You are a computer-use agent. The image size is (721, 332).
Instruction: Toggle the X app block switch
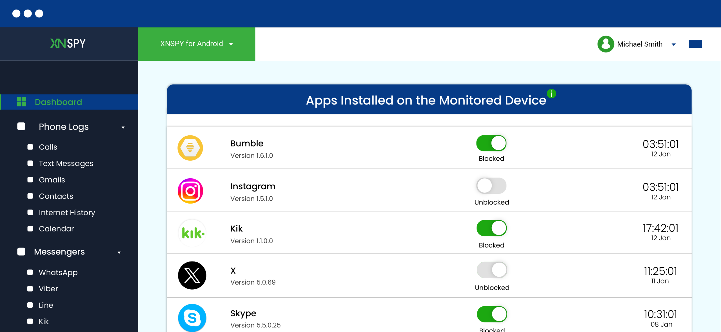(x=492, y=270)
